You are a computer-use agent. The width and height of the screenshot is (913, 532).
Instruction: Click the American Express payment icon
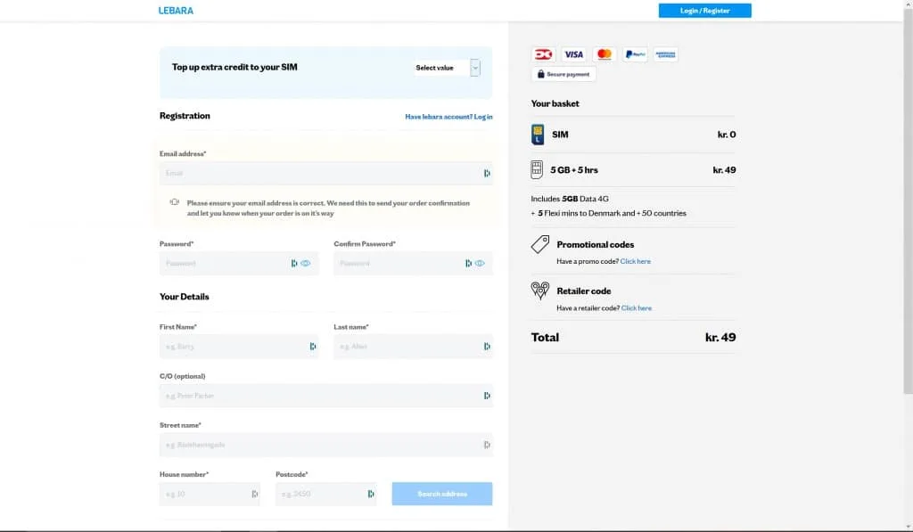[665, 54]
